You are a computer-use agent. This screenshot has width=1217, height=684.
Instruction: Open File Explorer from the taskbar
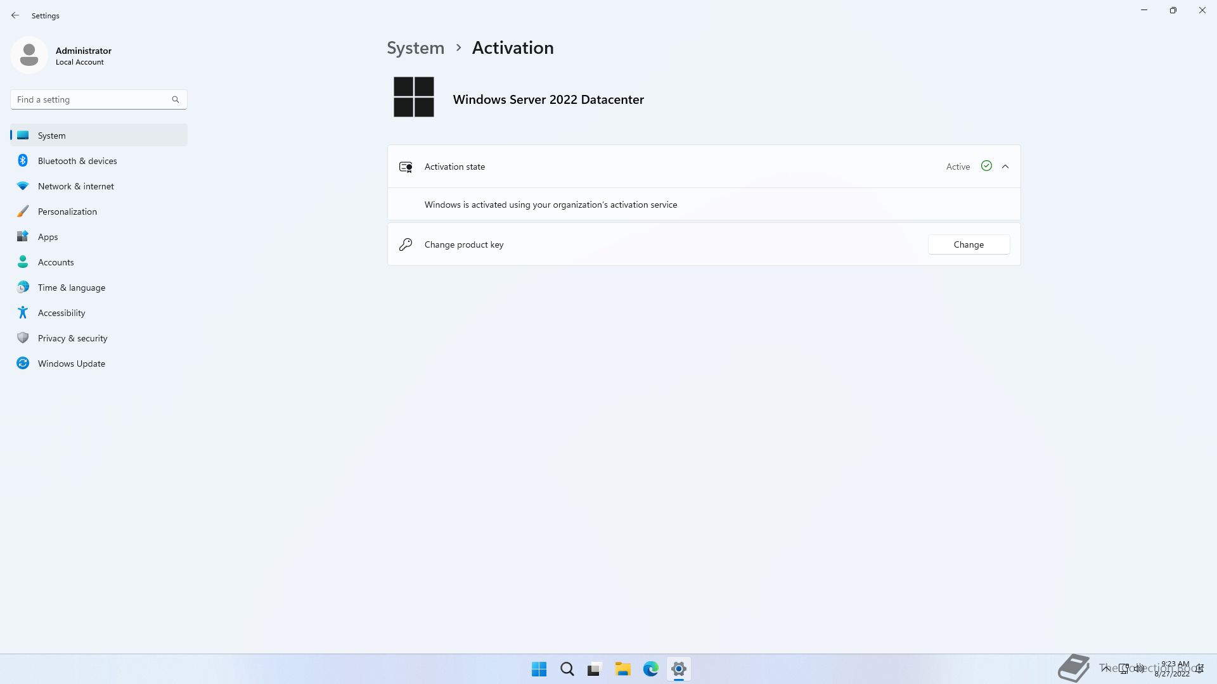(622, 669)
